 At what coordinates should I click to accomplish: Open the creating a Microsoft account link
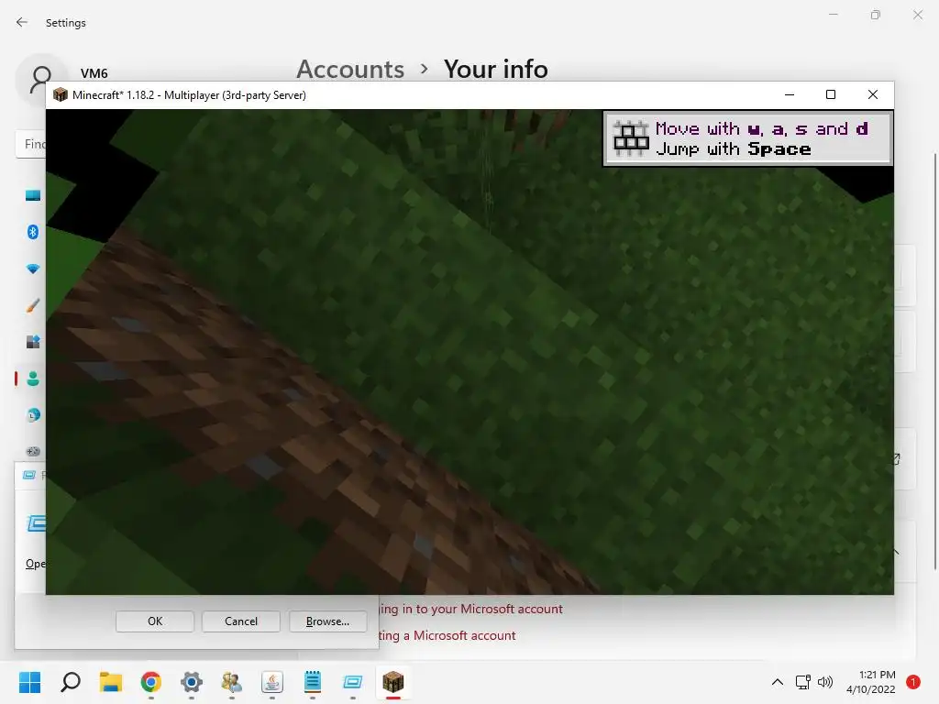click(x=447, y=635)
